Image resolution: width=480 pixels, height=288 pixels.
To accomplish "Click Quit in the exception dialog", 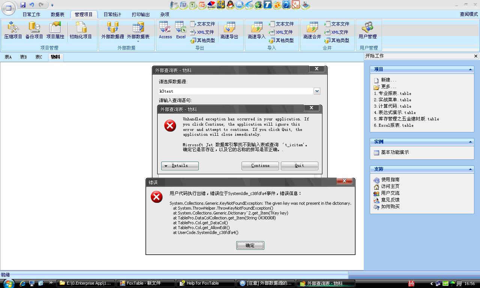I will (x=300, y=166).
